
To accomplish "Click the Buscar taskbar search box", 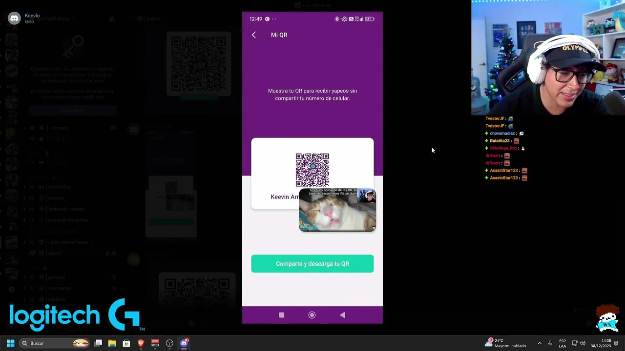I will tap(55, 343).
